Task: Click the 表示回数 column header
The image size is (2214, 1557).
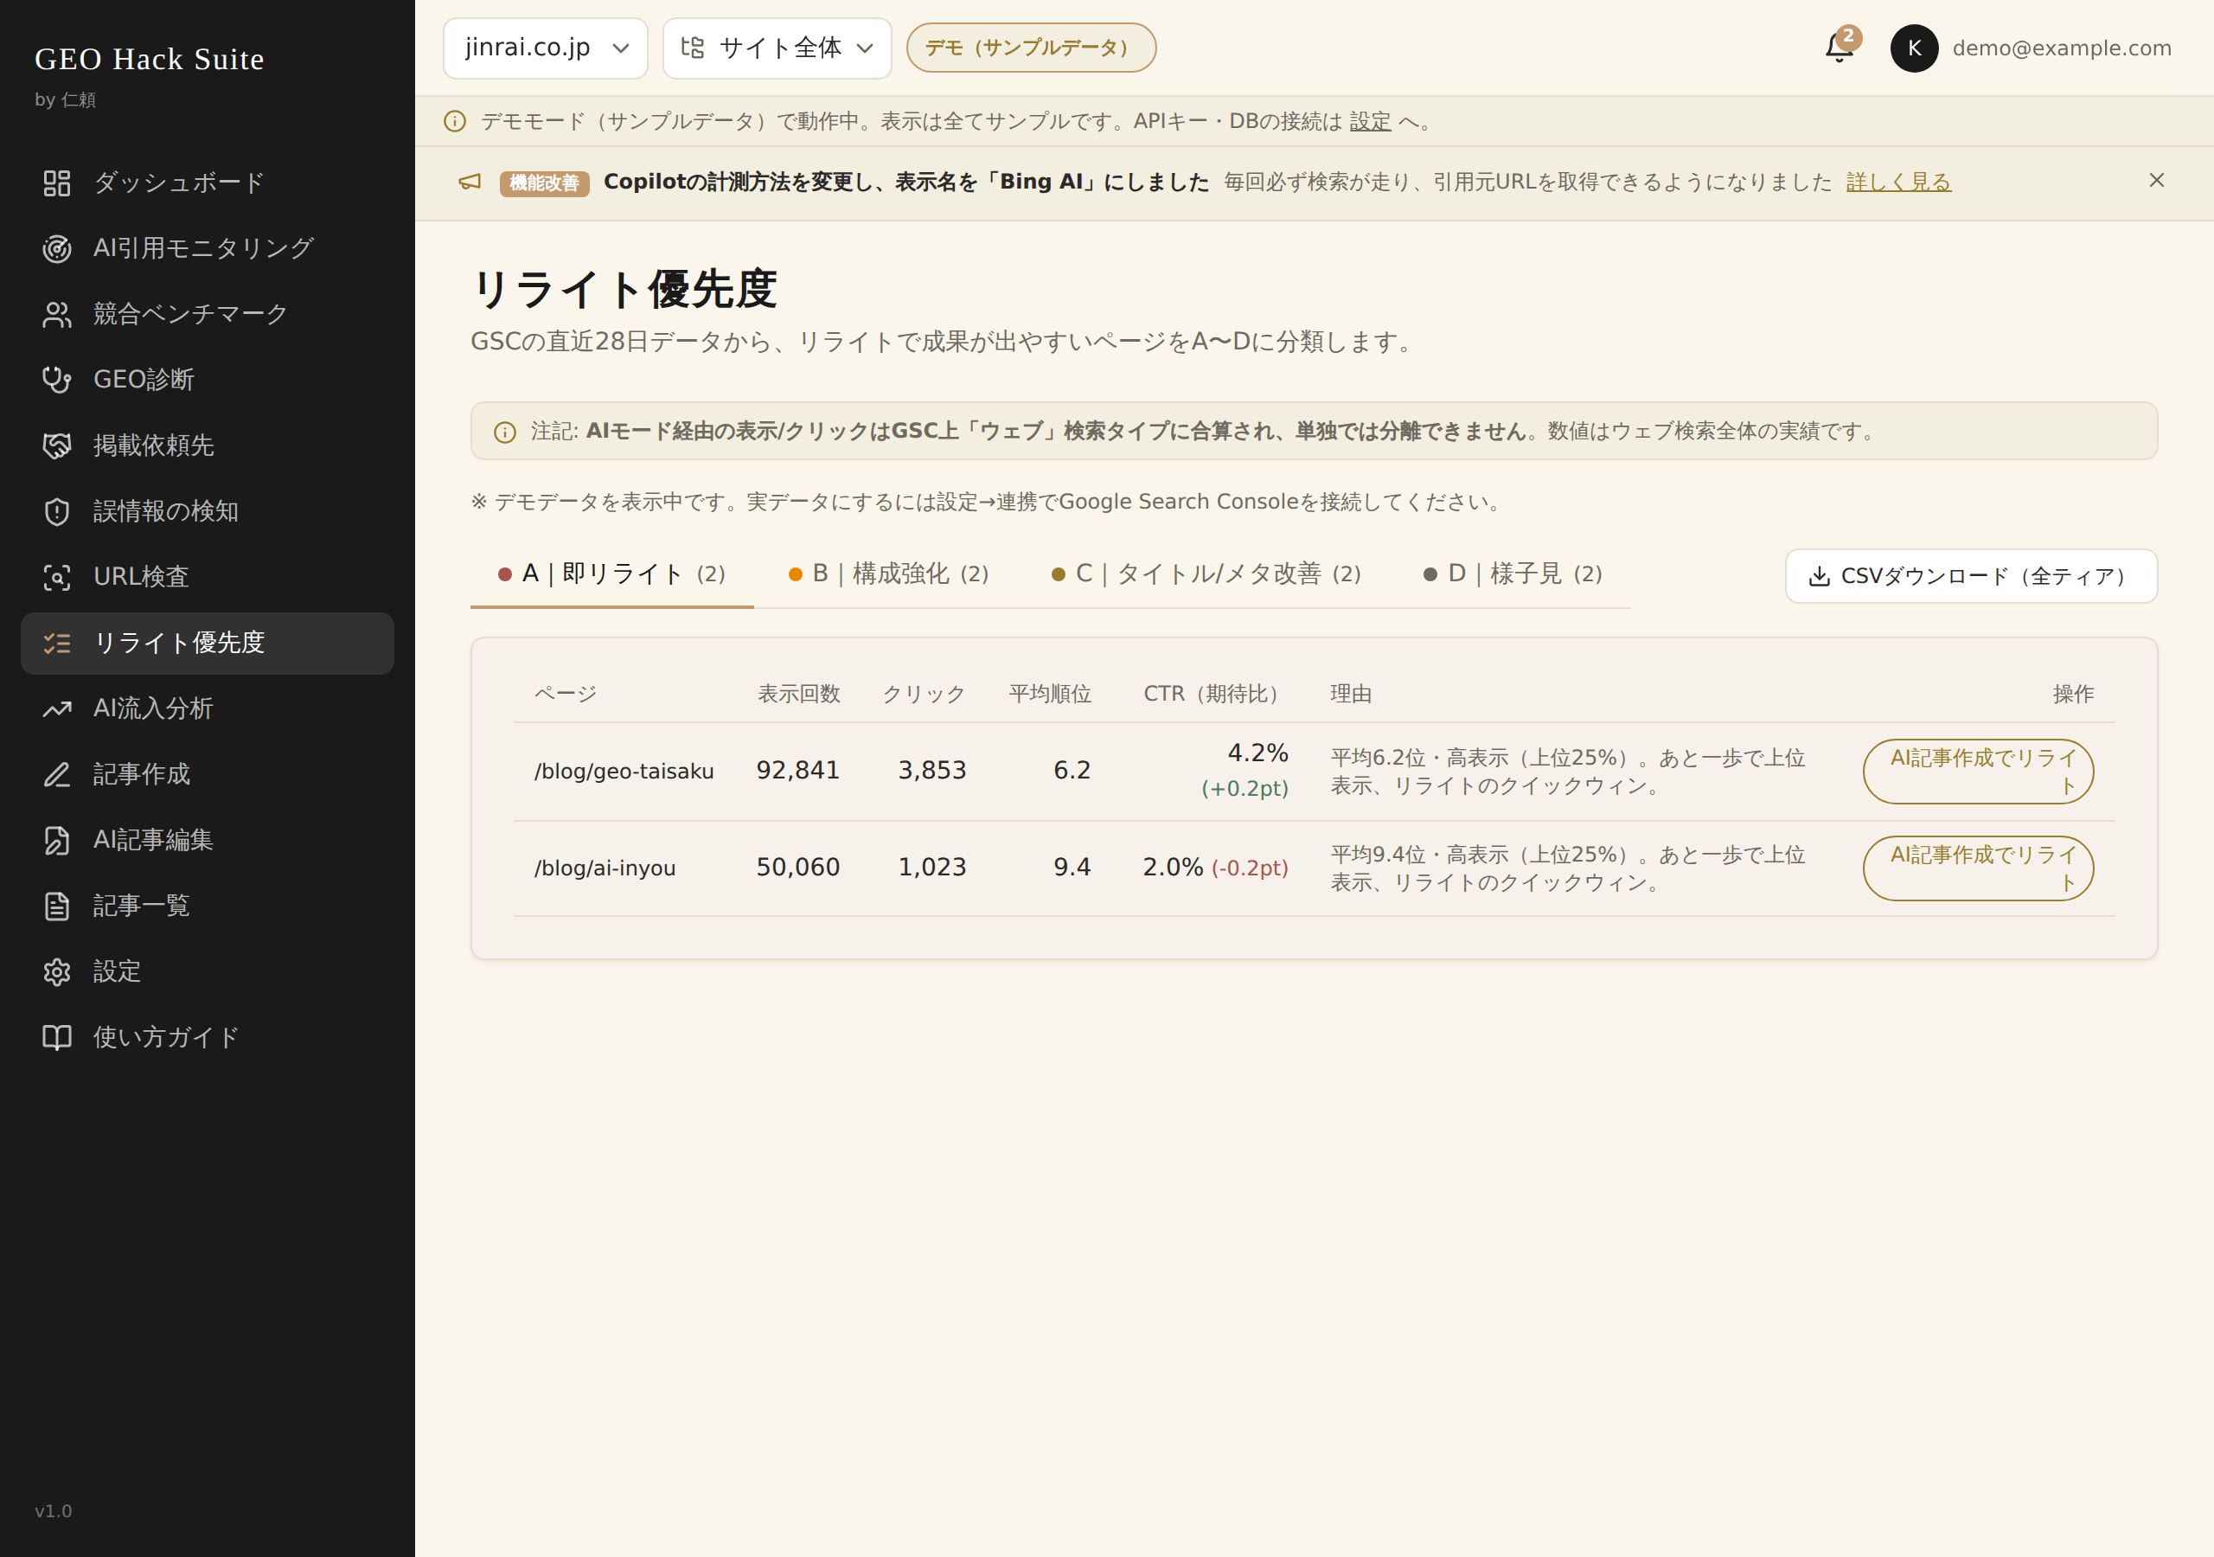Action: pos(798,695)
